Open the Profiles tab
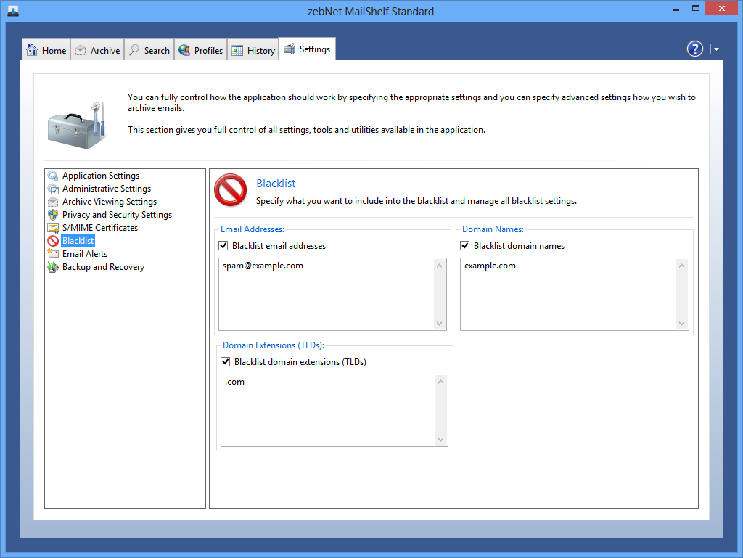 point(200,50)
